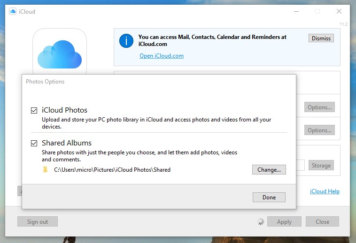This screenshot has width=356, height=243.
Task: Click the Photos Options dialog title
Action: (45, 82)
